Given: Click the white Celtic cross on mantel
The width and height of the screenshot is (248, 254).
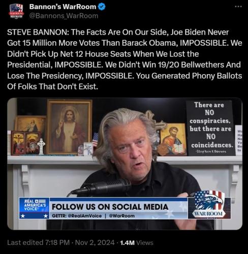Looking at the screenshot, I should click(x=41, y=146).
